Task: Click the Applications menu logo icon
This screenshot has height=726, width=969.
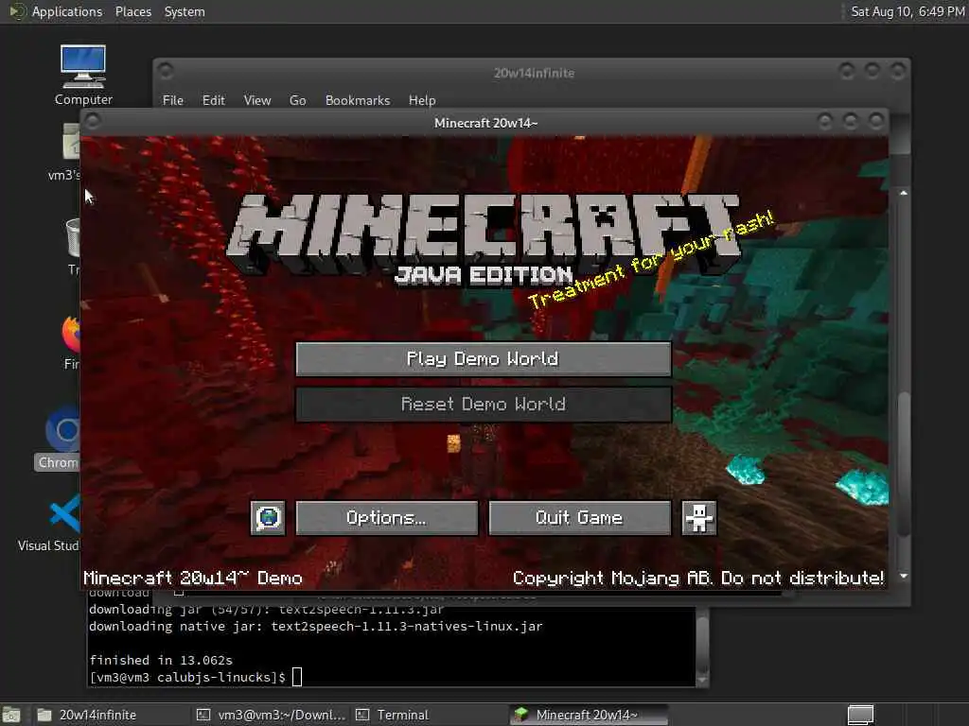Action: [x=17, y=11]
